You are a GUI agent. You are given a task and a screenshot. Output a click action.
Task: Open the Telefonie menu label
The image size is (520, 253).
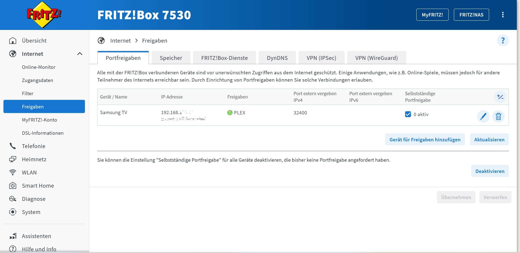point(34,146)
